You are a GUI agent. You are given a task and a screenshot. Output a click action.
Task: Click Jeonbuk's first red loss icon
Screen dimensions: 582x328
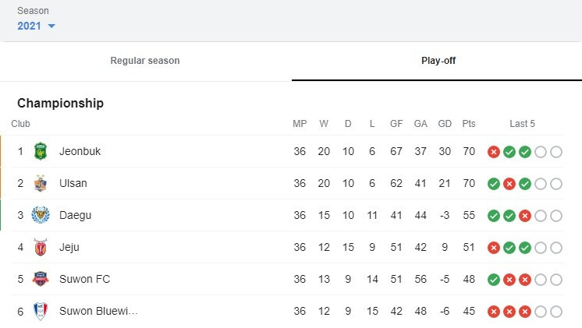point(494,152)
